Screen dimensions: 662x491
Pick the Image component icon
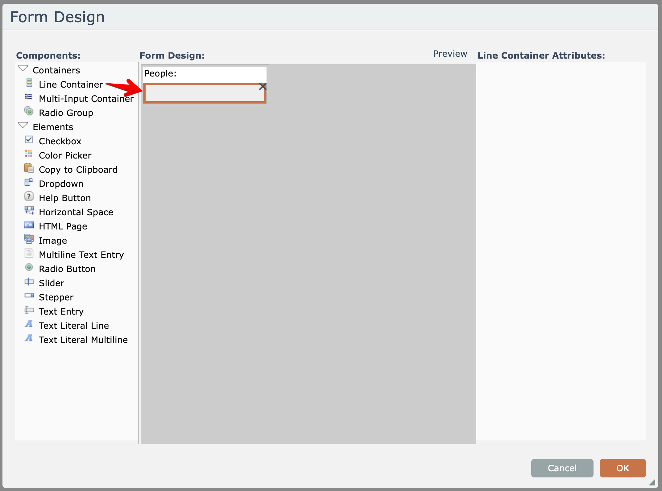point(29,239)
